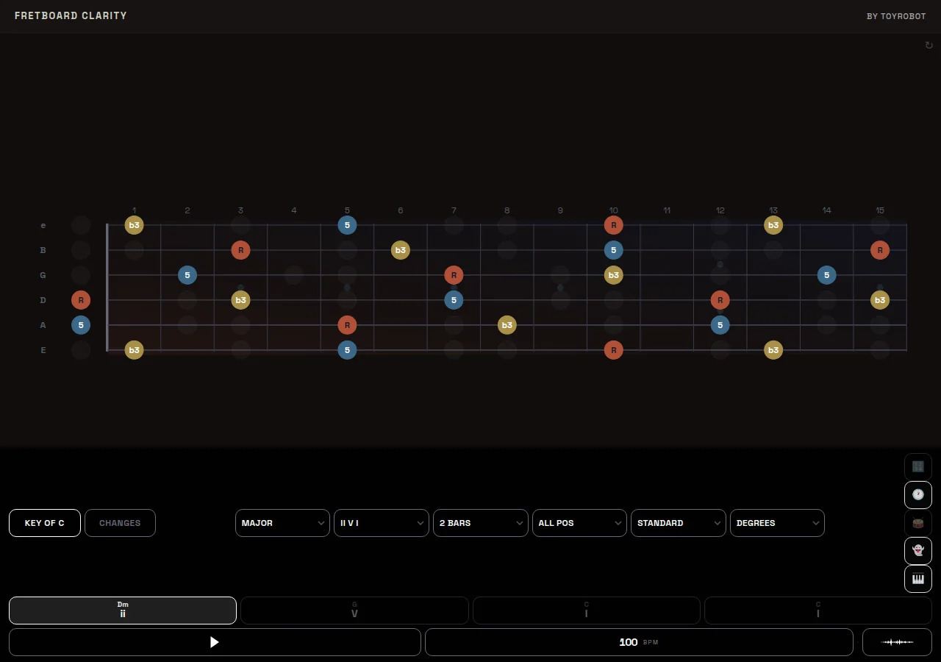Toggle the ghost notes icon
This screenshot has height=662, width=941.
(x=917, y=550)
